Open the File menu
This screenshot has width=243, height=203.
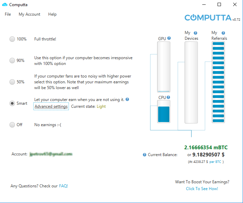[8, 14]
